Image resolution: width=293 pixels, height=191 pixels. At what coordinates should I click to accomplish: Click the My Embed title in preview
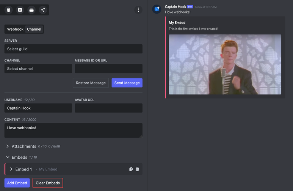[177, 23]
